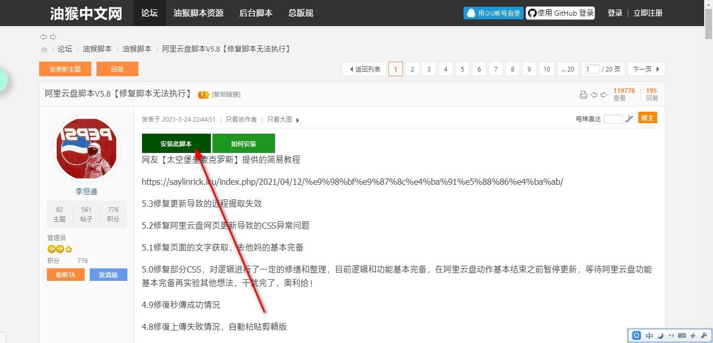Click the home icon in the breadcrumb
The width and height of the screenshot is (713, 343).
pos(44,49)
